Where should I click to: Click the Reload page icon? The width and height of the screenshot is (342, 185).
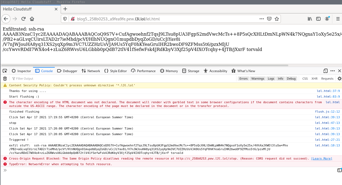[x=23, y=19]
